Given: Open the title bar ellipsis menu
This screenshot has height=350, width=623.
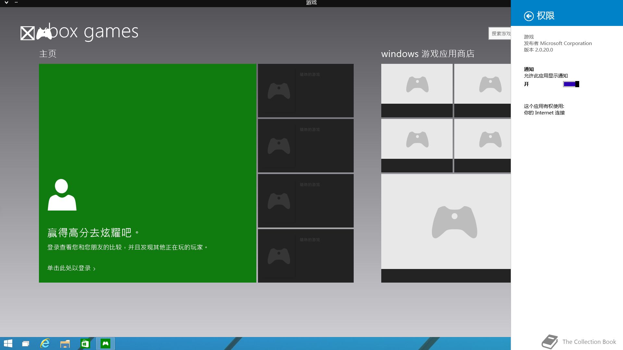Looking at the screenshot, I should coord(16,3).
